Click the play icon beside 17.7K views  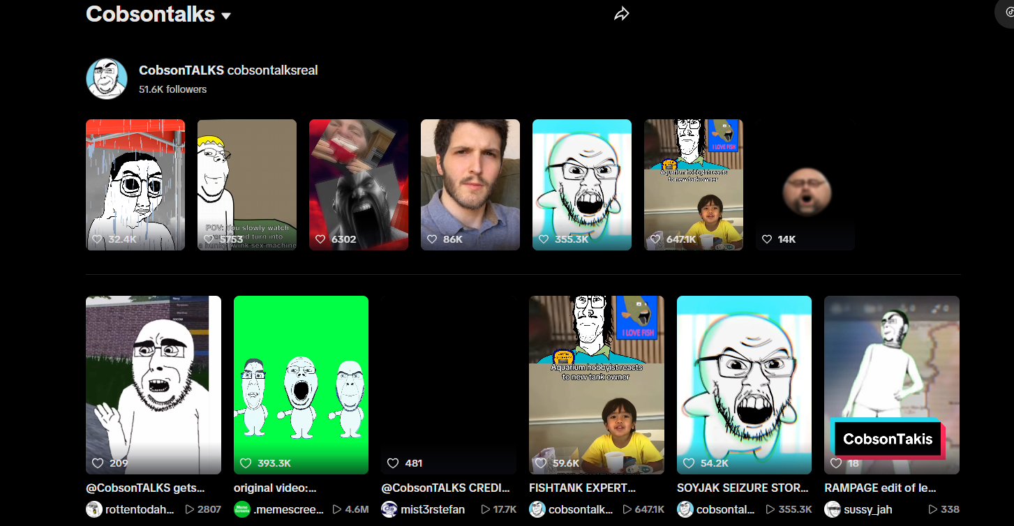tap(486, 509)
